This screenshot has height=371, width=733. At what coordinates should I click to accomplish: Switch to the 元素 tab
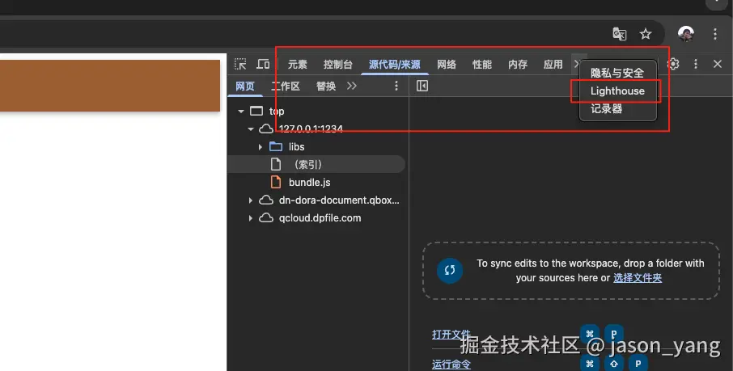coord(297,65)
